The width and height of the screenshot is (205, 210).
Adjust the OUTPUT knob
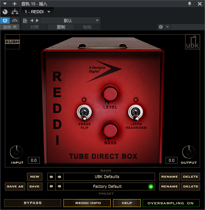click(x=189, y=152)
